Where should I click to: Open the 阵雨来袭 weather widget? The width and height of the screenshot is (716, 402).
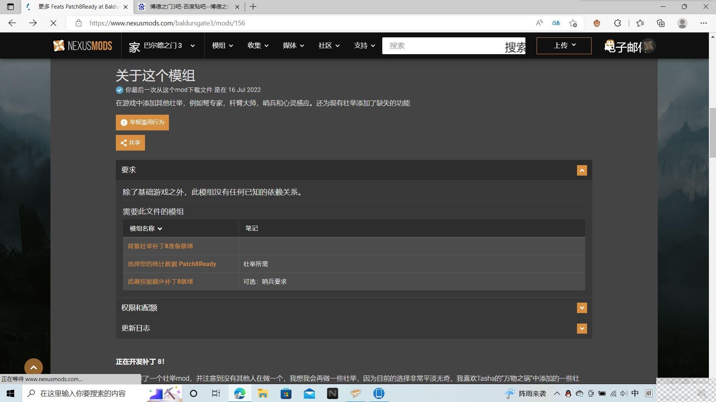coord(525,393)
